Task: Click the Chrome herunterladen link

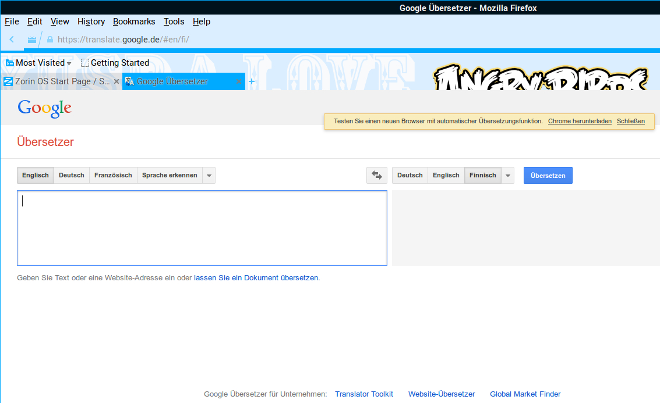Action: click(x=580, y=121)
